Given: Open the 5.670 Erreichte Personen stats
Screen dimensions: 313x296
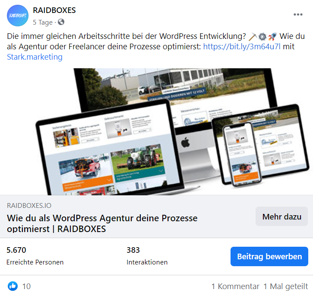Looking at the screenshot, I should click(35, 256).
